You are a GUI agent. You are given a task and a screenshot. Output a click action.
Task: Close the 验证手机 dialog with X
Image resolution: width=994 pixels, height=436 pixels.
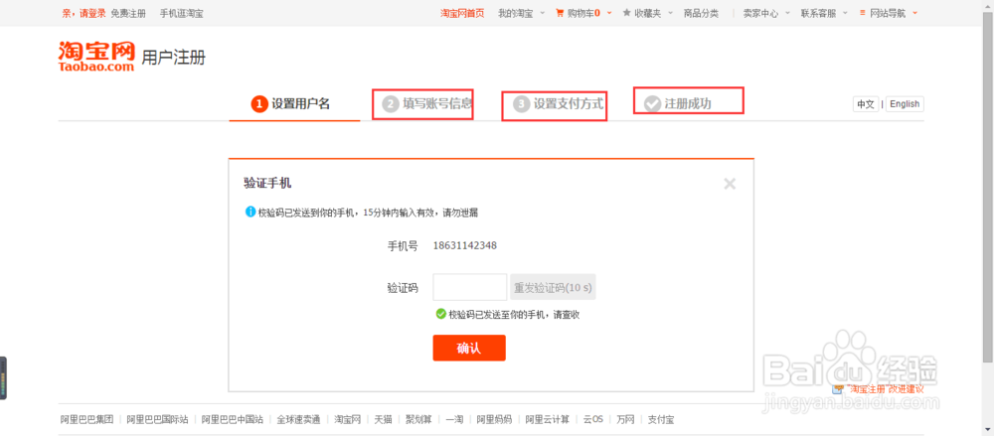click(730, 184)
